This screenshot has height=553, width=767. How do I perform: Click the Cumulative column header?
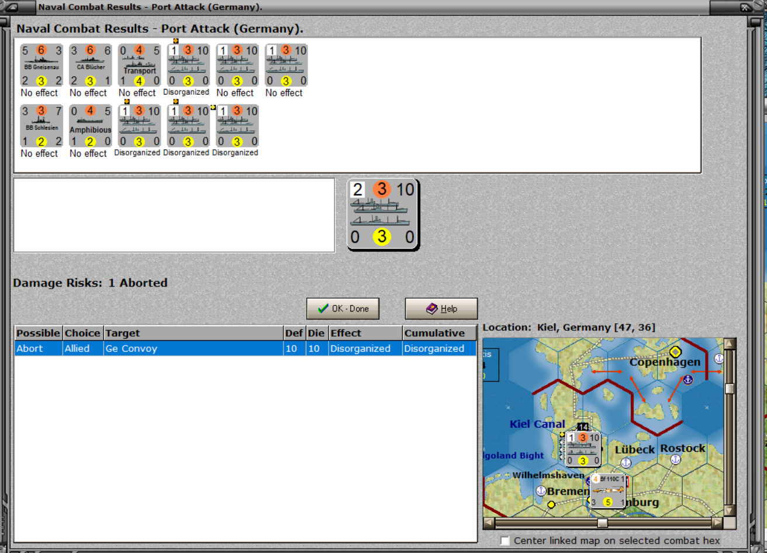point(440,333)
